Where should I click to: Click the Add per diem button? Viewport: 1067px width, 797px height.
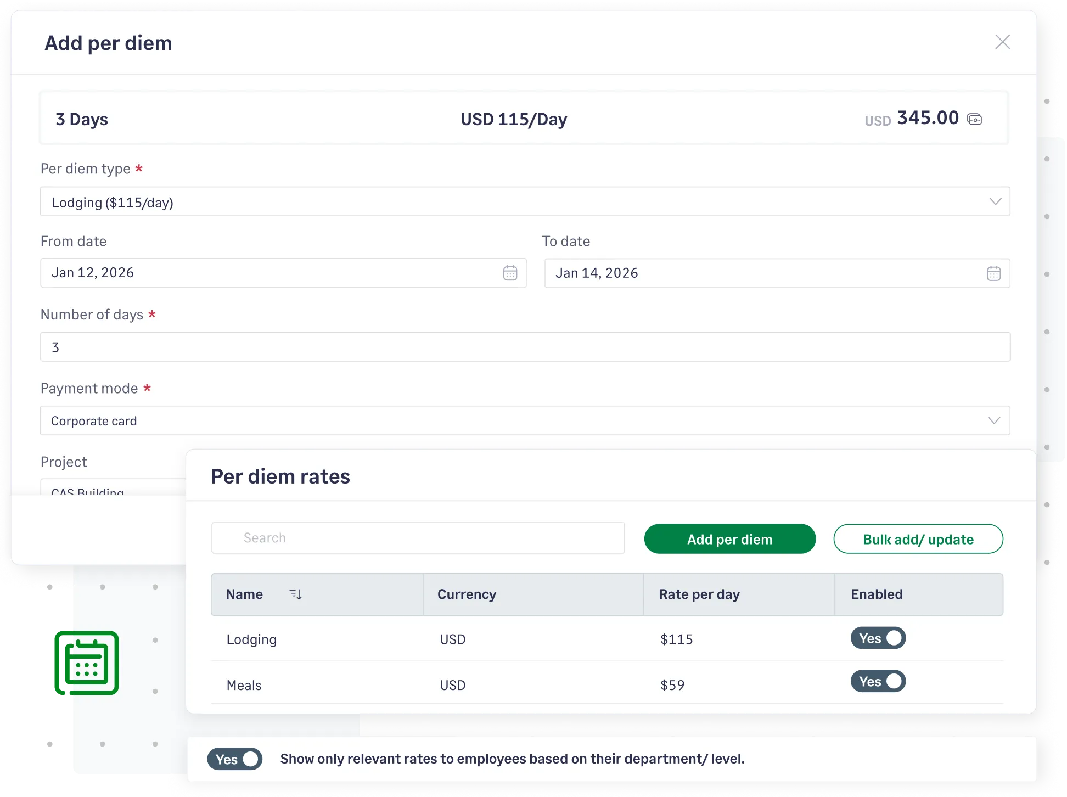pos(729,539)
